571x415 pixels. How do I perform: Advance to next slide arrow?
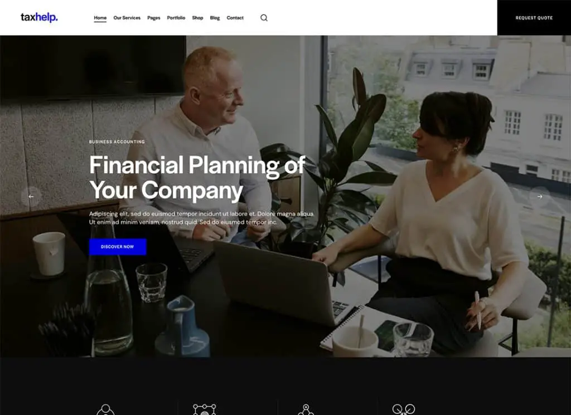pyautogui.click(x=540, y=197)
